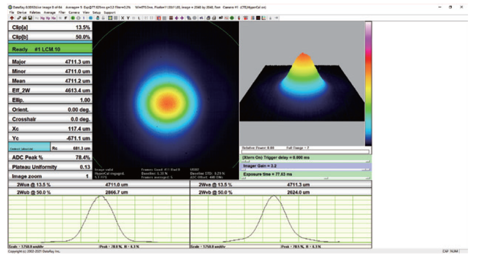Open the Device menu
Image resolution: width=477 pixels, height=257 pixels.
click(x=22, y=12)
